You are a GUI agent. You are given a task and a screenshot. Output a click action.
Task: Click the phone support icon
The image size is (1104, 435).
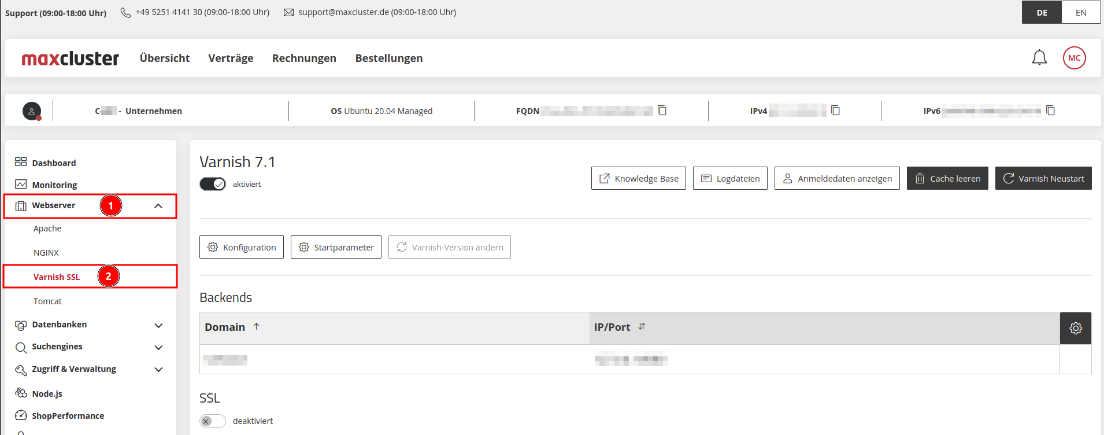(x=125, y=12)
